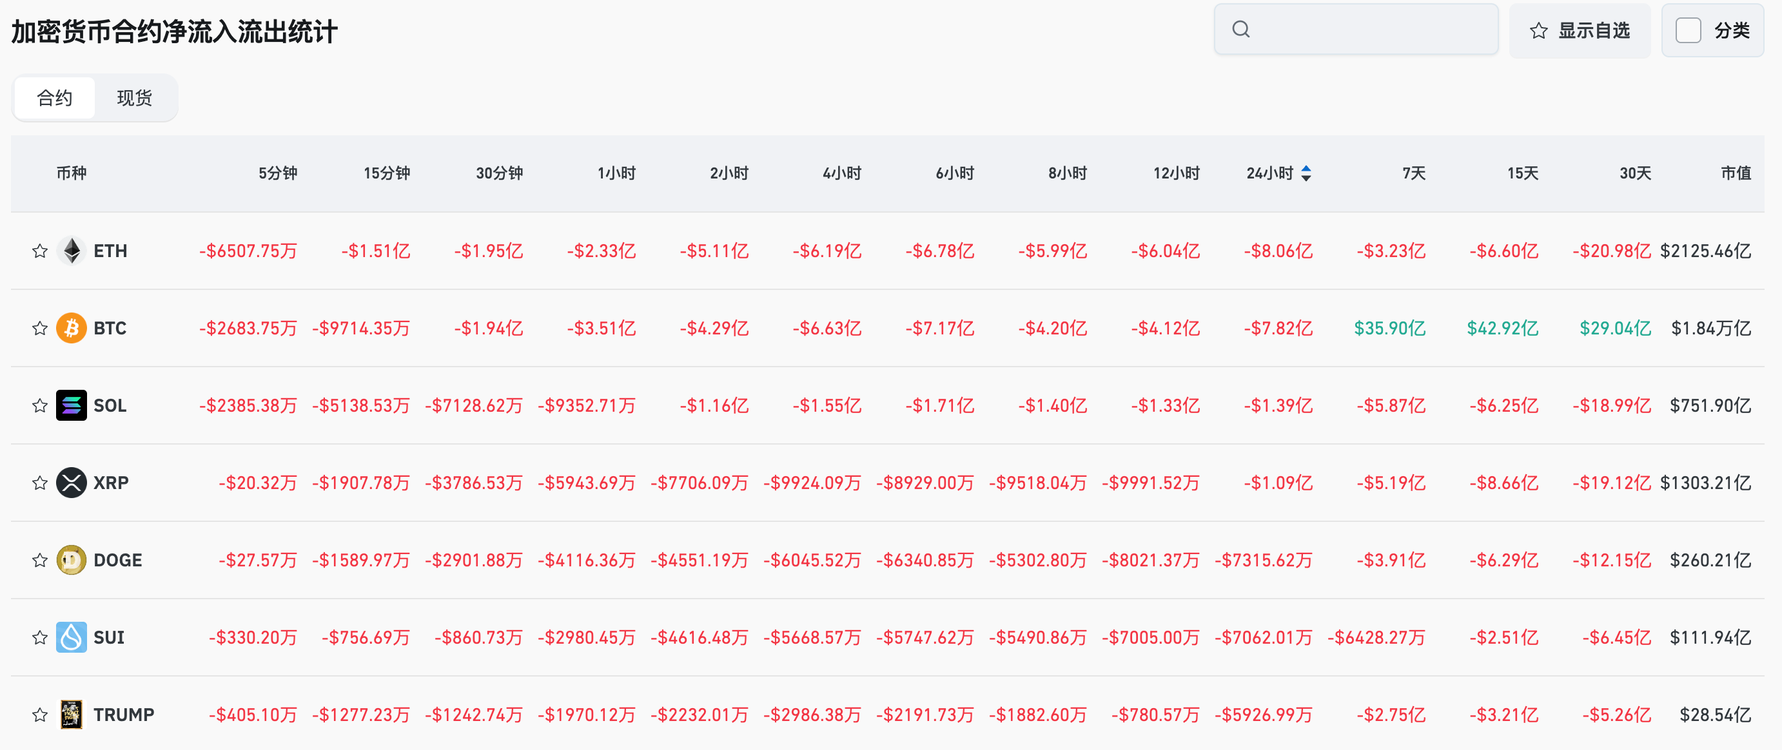
Task: Select the 合约 tab
Action: coord(55,98)
